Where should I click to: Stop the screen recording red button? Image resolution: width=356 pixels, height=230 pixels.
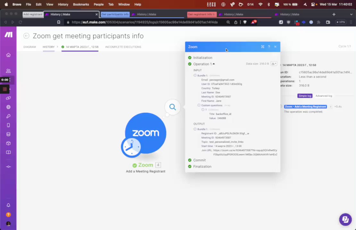tap(5, 89)
